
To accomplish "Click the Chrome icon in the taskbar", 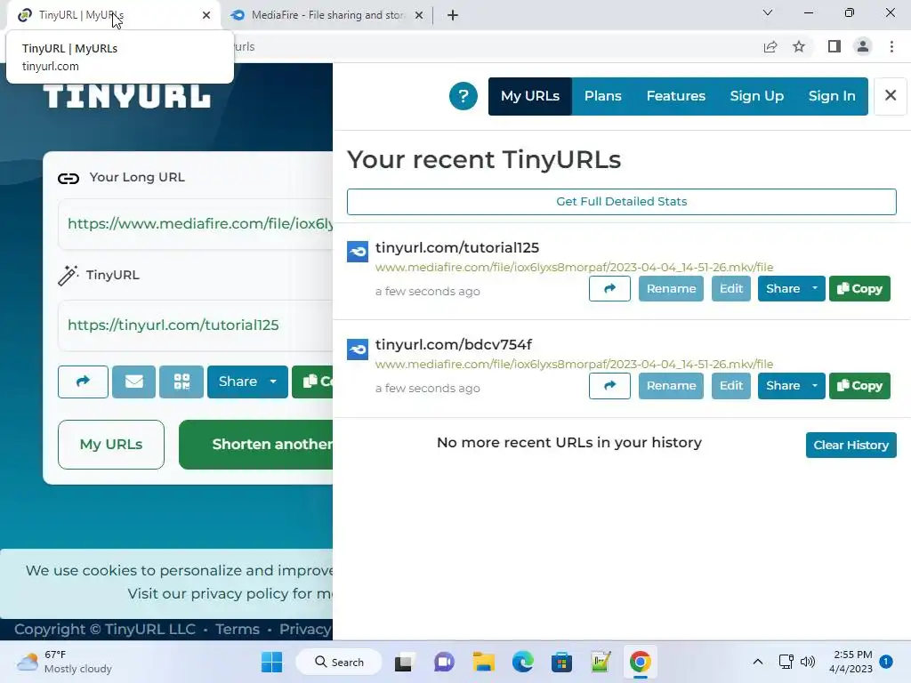I will (x=640, y=662).
